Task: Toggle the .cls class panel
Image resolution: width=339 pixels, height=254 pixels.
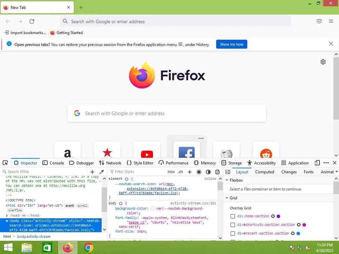Action: [180, 172]
